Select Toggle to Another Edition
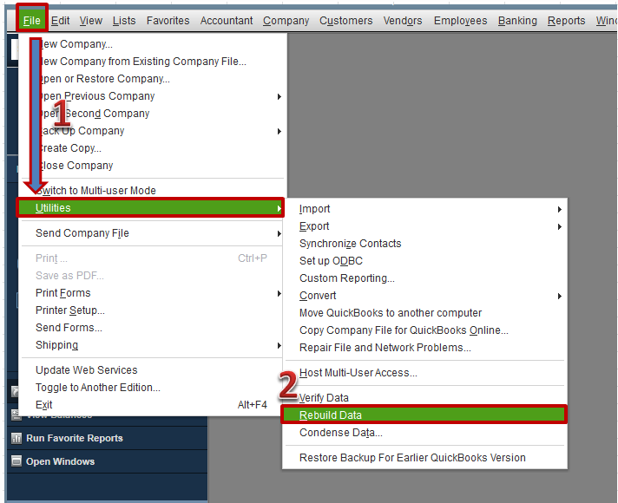 click(x=98, y=388)
